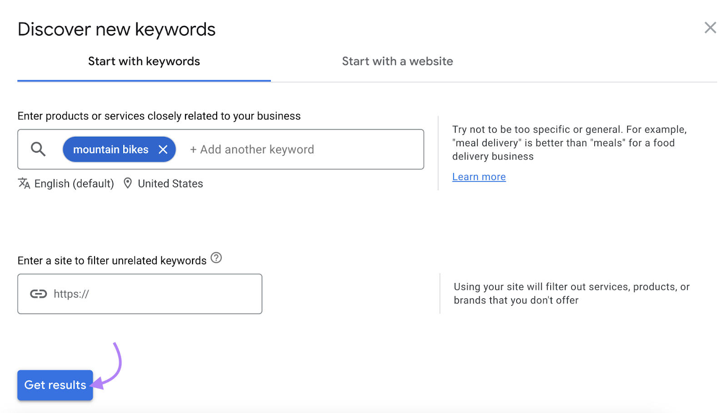This screenshot has width=727, height=413.
Task: Click the Add another keyword input
Action: coord(252,149)
